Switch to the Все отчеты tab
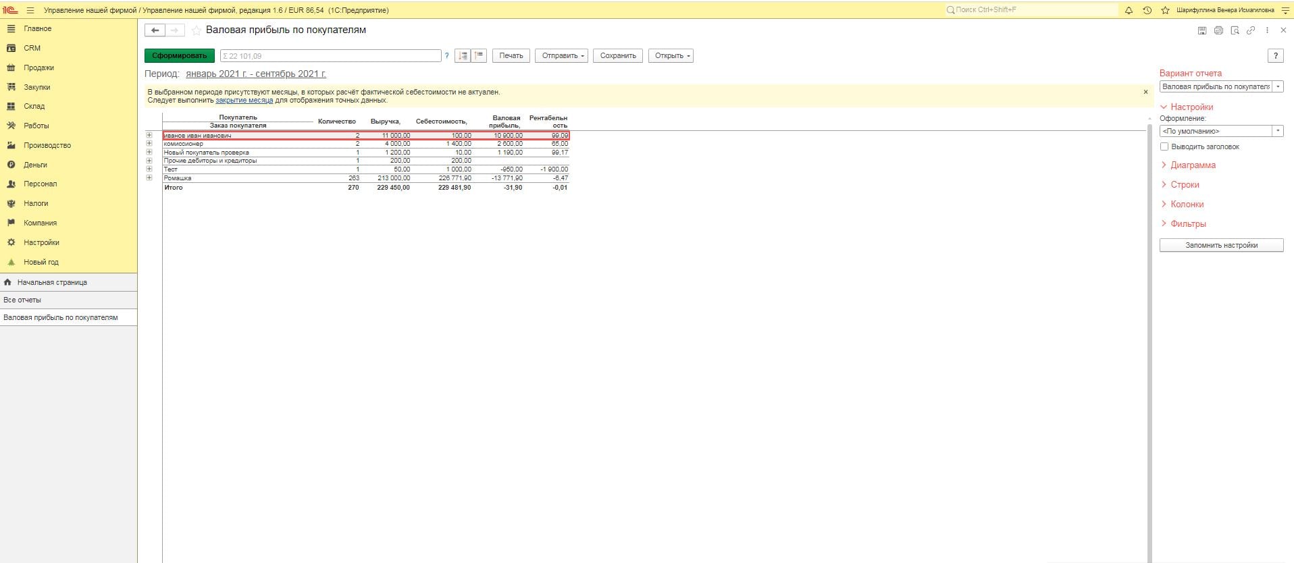The width and height of the screenshot is (1294, 563). (22, 300)
